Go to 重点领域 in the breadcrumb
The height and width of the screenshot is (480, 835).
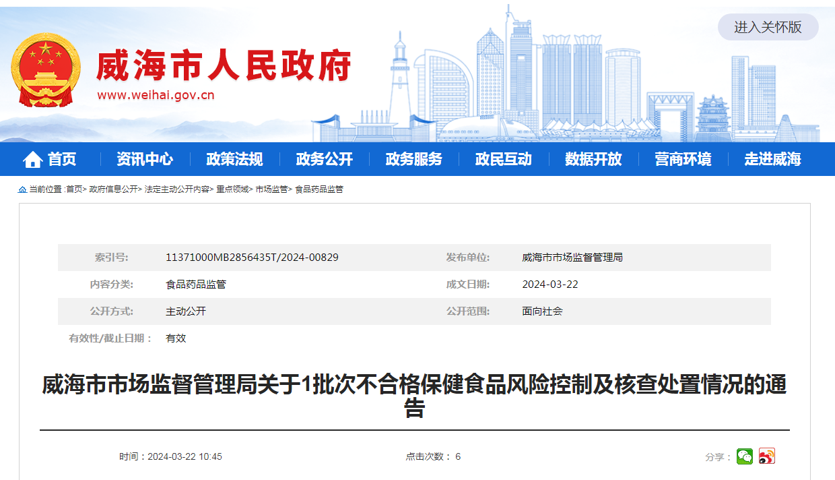click(232, 189)
